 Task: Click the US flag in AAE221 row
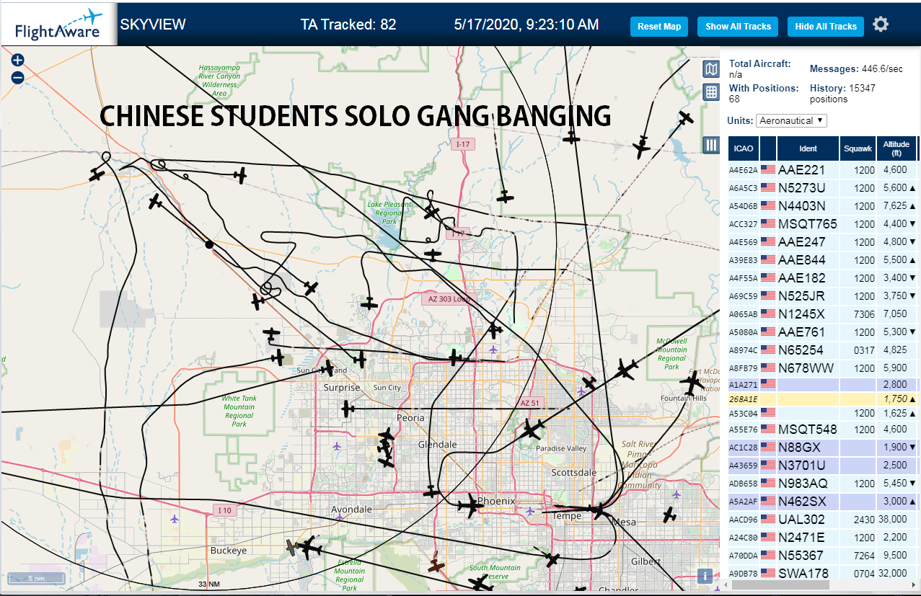click(767, 170)
